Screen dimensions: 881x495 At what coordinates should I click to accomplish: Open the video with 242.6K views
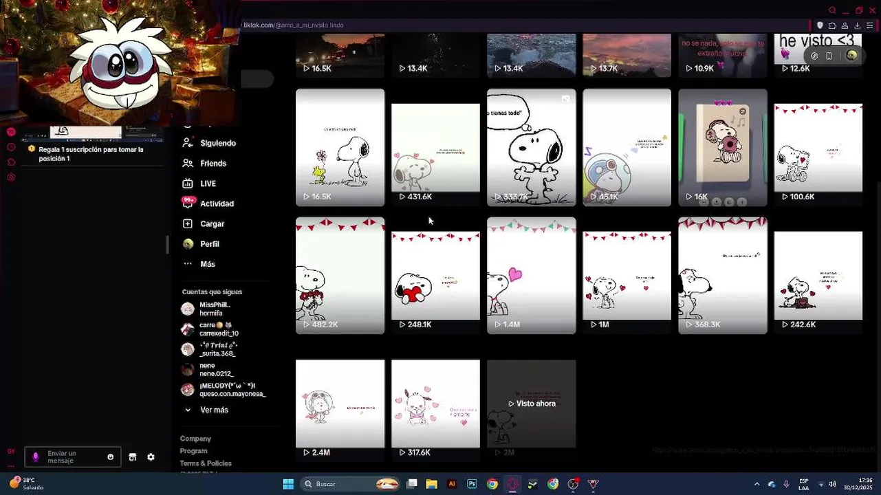point(818,276)
